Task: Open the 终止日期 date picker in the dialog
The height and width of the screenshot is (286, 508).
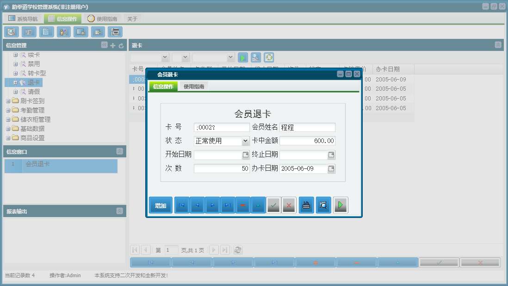Action: 331,154
